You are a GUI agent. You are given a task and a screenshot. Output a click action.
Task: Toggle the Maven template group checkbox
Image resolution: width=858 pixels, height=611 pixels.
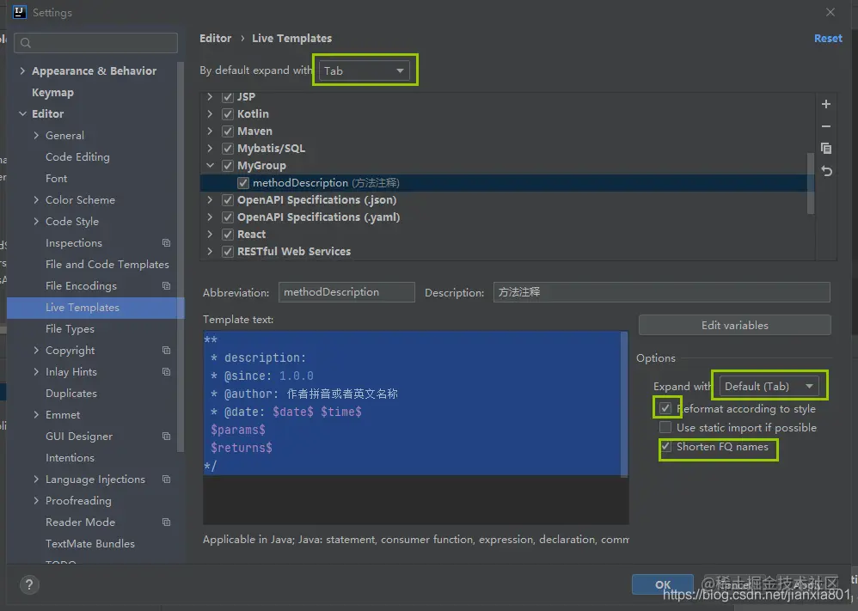pyautogui.click(x=228, y=131)
